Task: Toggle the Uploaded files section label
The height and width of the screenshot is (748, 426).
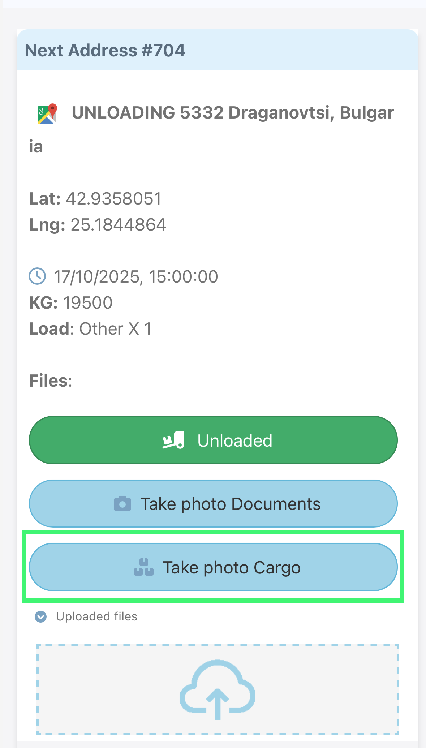Action: [96, 616]
